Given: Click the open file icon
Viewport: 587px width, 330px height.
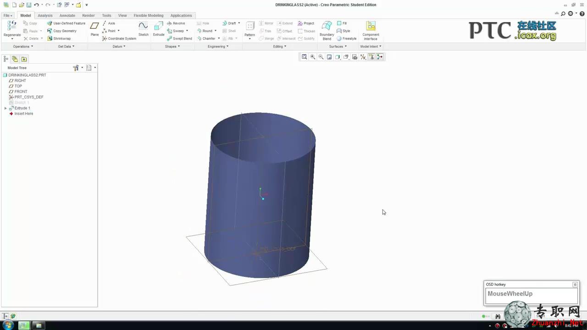Looking at the screenshot, I should click(22, 5).
